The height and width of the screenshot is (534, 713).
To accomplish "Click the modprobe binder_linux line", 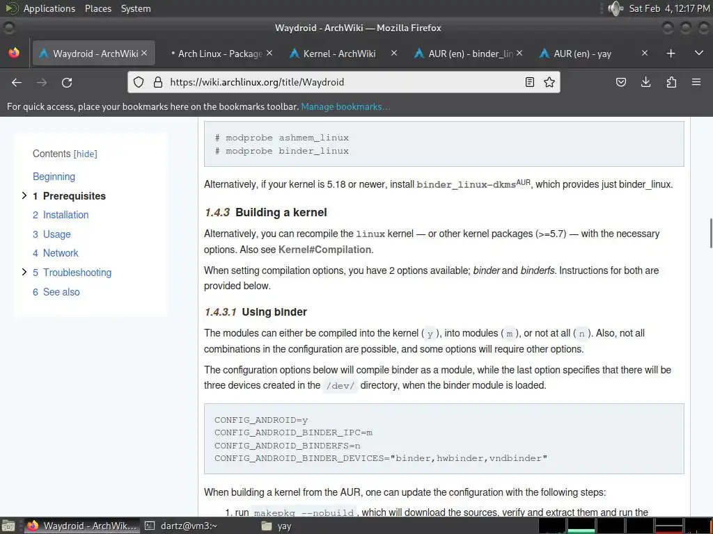I will 282,151.
